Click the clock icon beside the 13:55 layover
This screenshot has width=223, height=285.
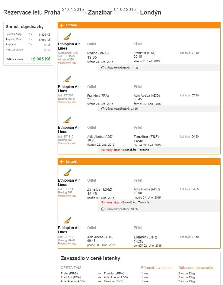point(103,209)
